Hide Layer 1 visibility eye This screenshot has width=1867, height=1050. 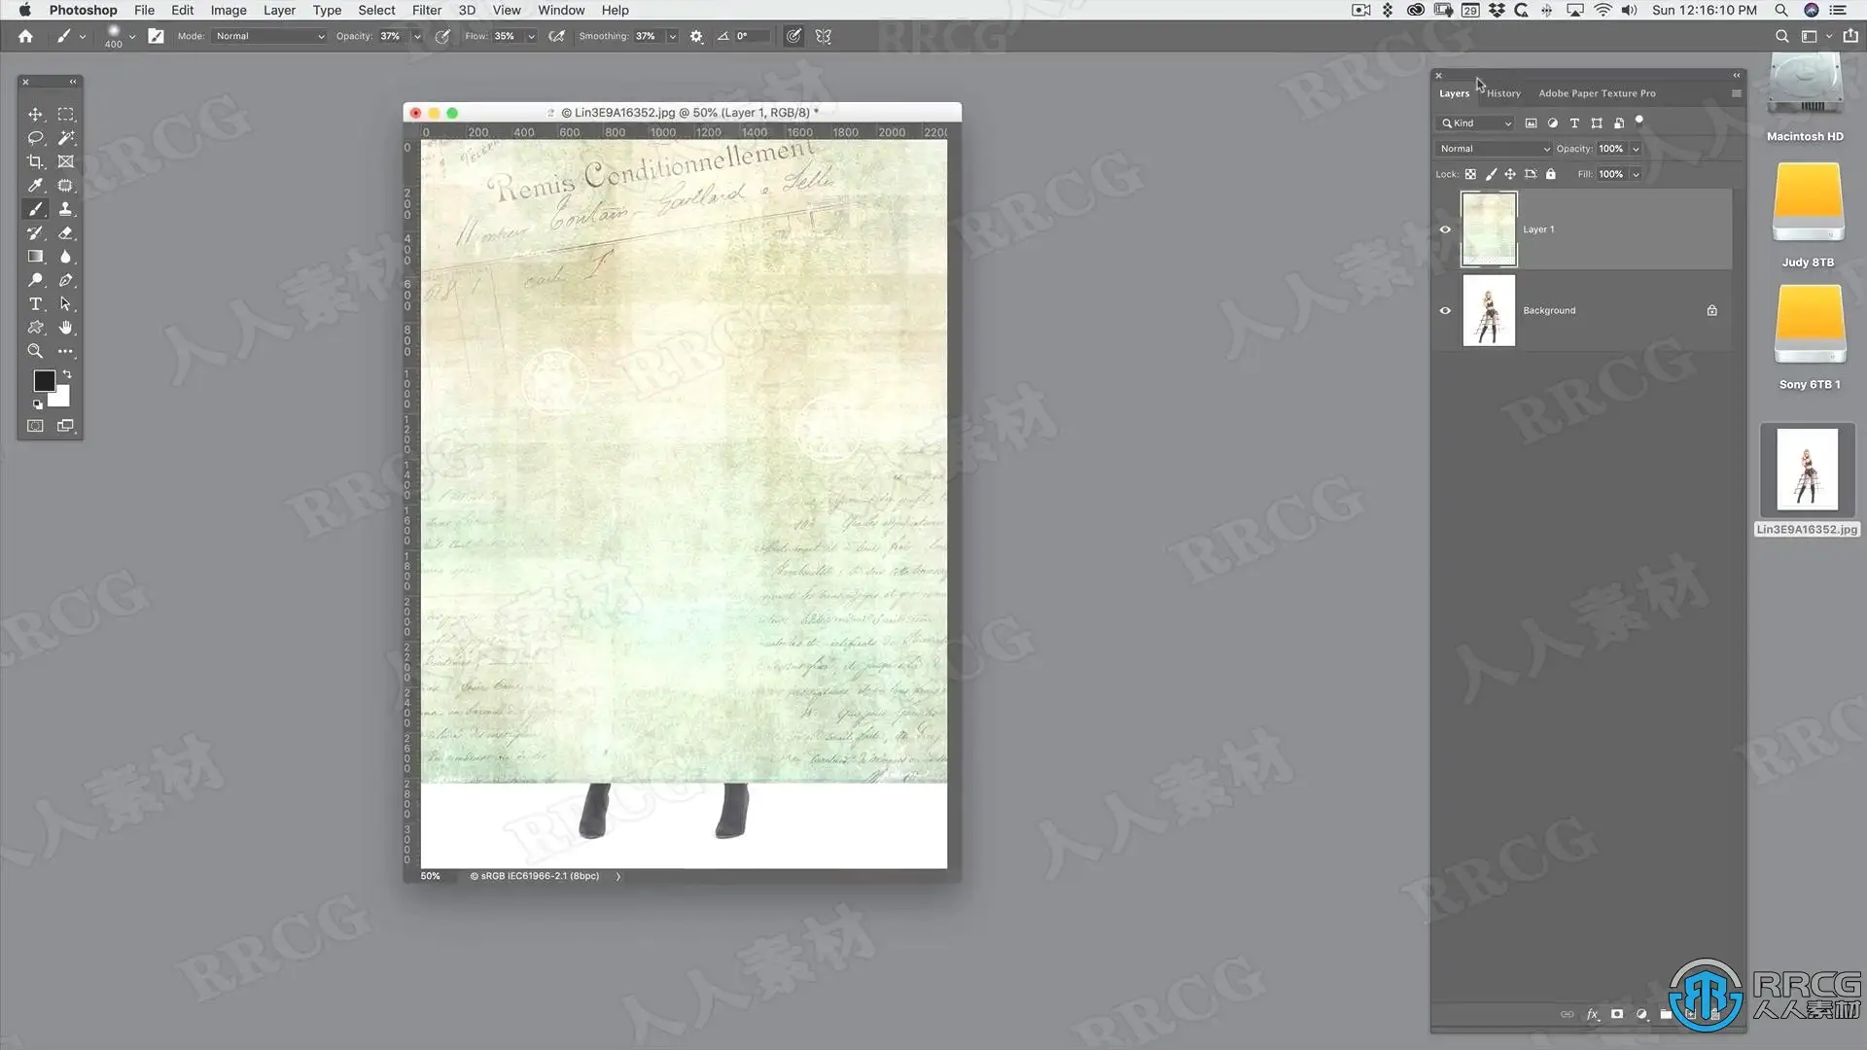[1445, 229]
